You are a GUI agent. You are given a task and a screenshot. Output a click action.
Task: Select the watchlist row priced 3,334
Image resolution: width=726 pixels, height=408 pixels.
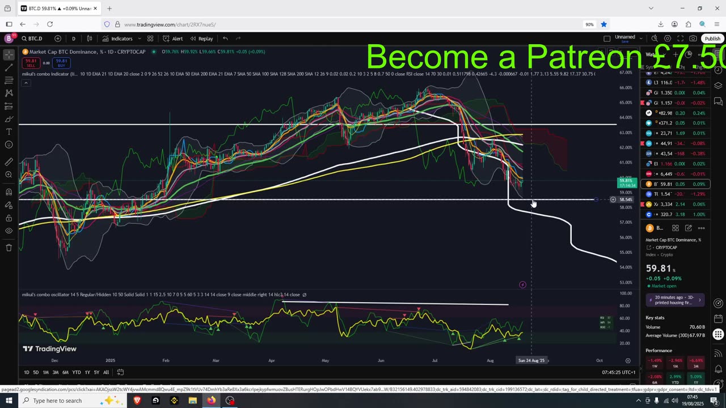674,204
